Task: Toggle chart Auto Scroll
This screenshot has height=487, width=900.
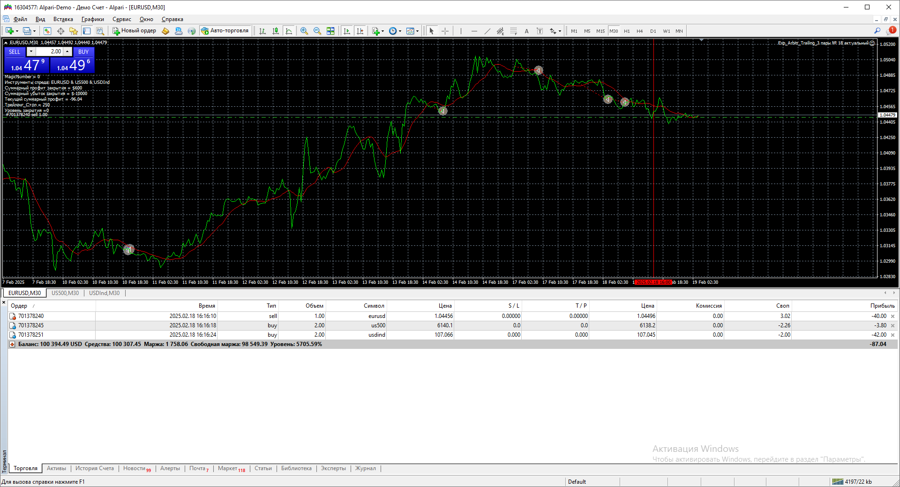Action: click(x=347, y=31)
